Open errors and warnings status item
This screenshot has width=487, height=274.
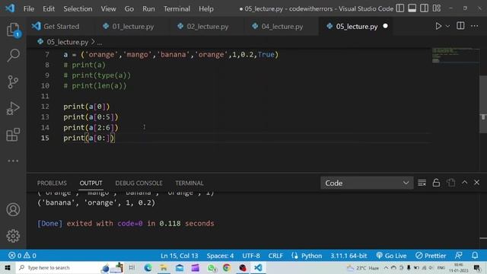click(22, 256)
